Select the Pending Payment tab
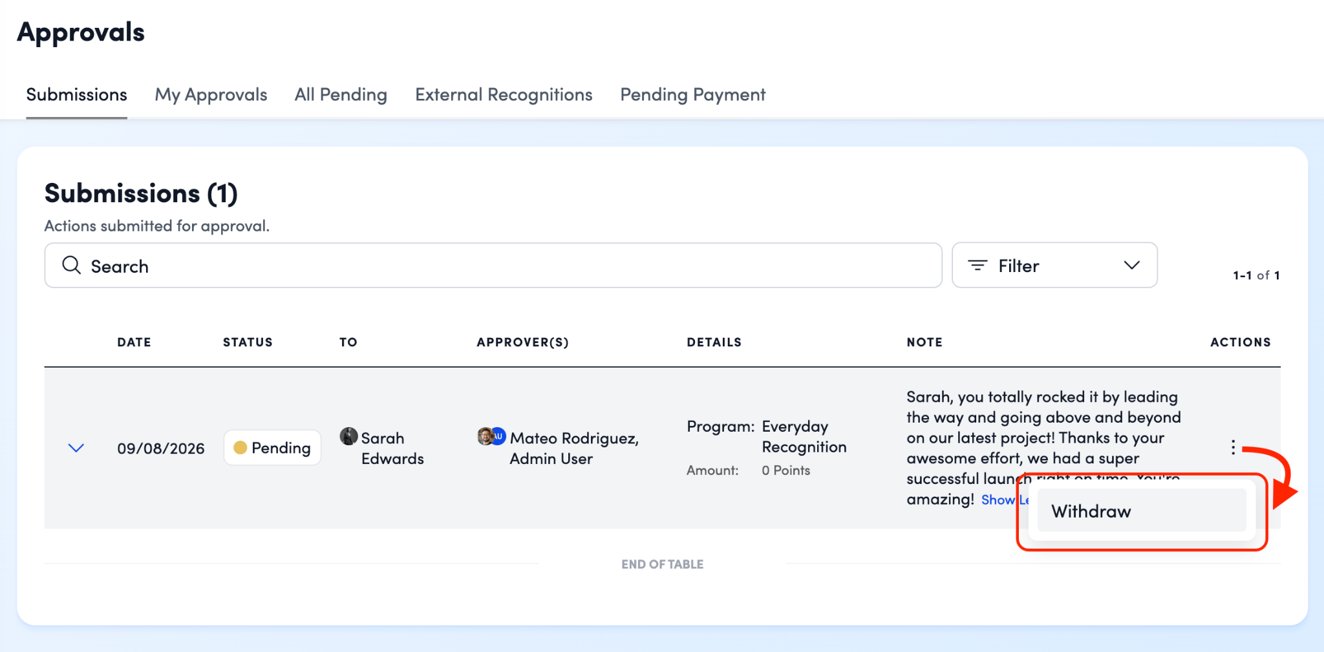The image size is (1324, 652). click(x=692, y=94)
